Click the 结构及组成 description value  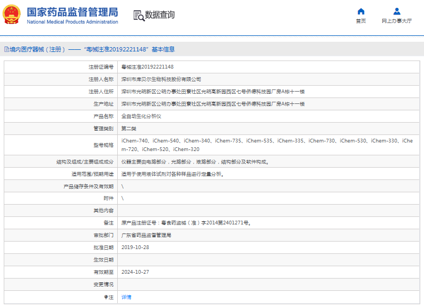[x=195, y=162]
